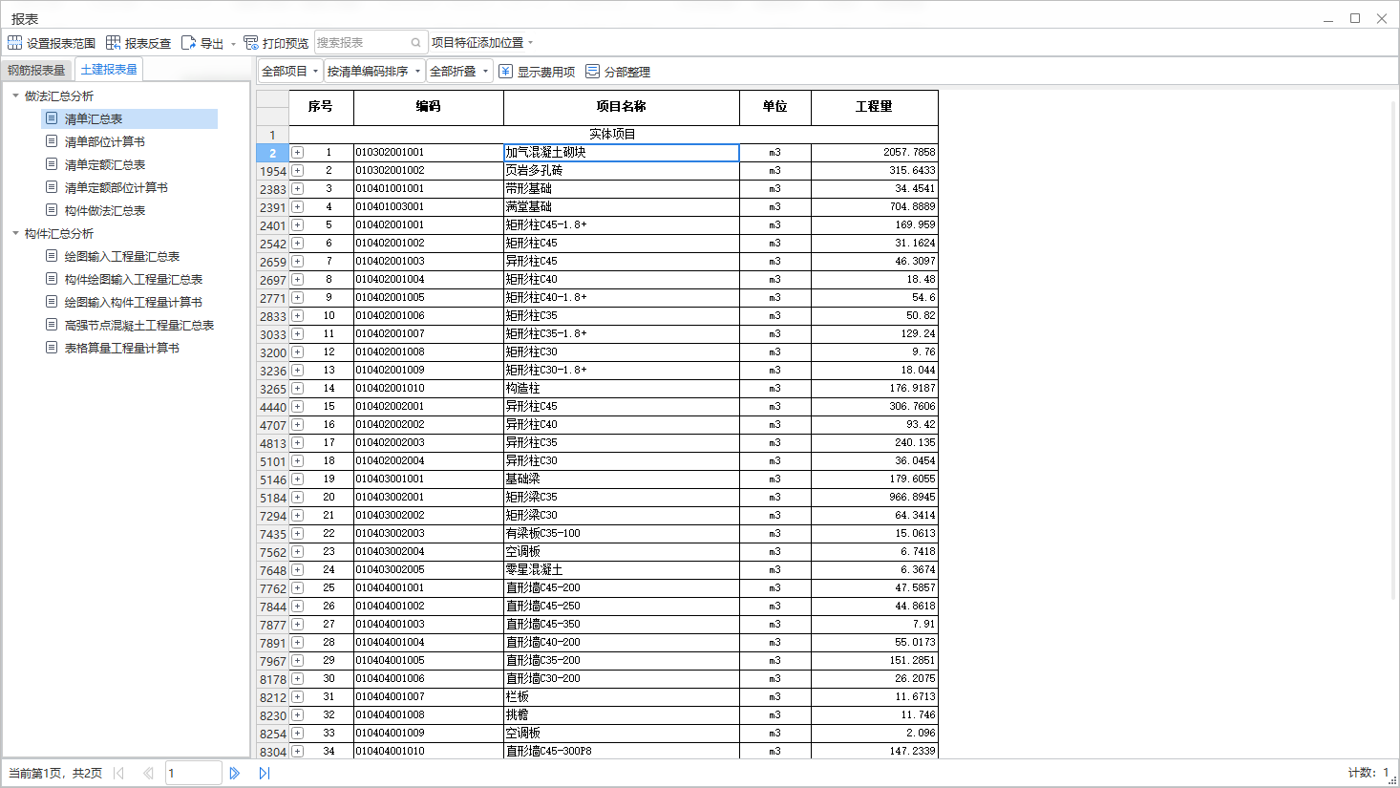Select 绘图输入工程量汇总表 report icon
The image size is (1400, 788).
(52, 256)
